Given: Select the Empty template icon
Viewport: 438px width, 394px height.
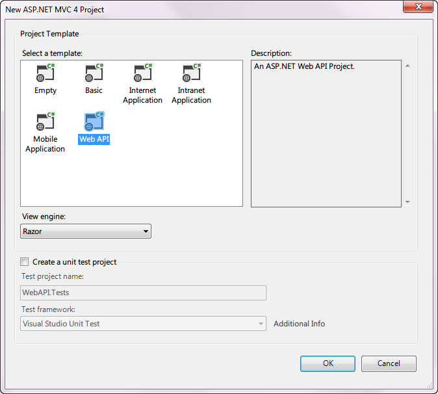Looking at the screenshot, I should 45,73.
